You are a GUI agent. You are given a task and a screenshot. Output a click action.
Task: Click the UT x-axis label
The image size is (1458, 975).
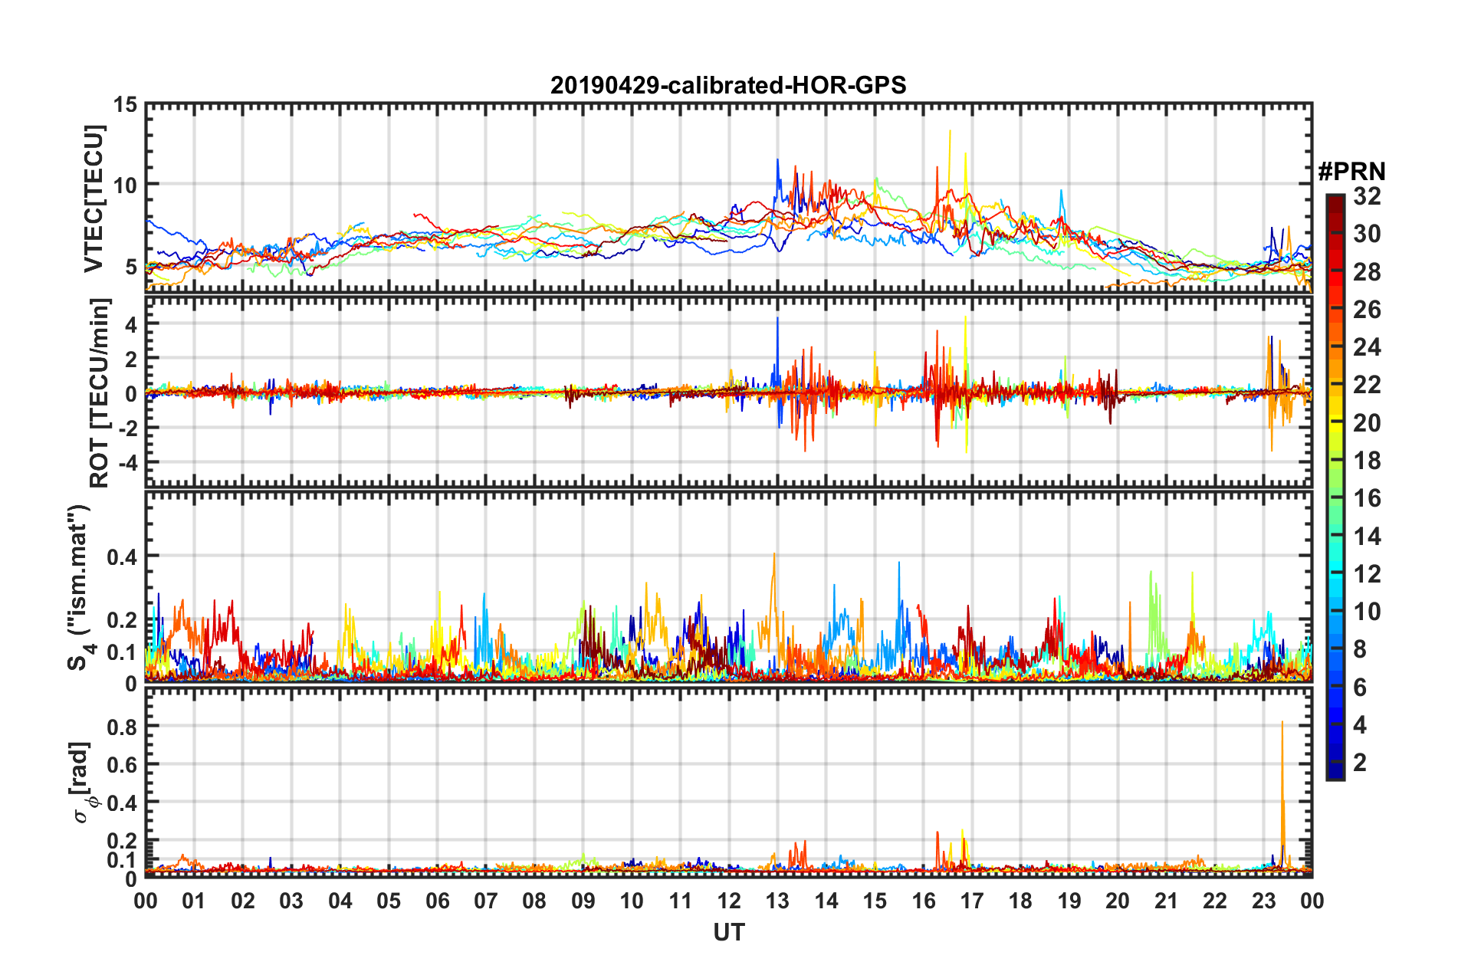point(728,932)
